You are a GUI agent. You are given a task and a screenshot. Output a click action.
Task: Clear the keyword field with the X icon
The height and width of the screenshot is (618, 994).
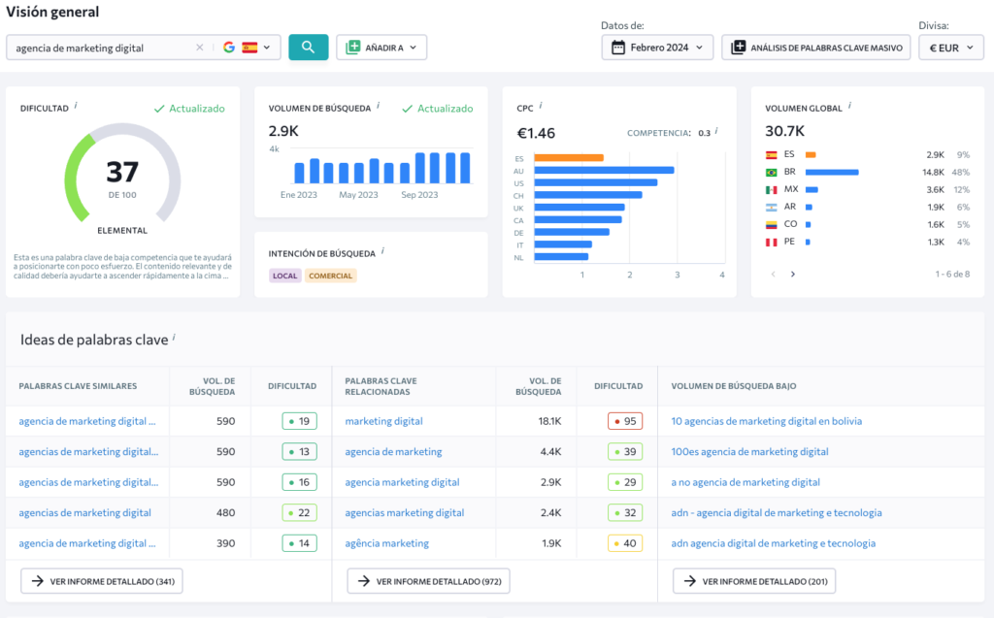200,48
